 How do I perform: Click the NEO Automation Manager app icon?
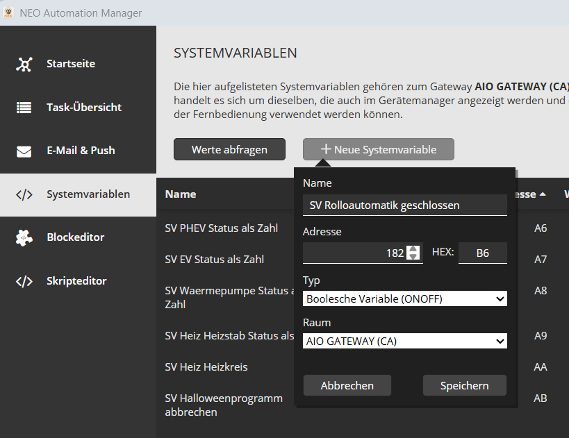coord(9,12)
